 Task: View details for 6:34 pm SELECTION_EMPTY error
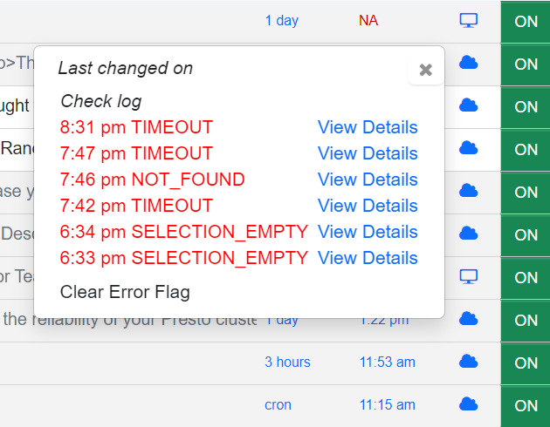[x=368, y=232]
